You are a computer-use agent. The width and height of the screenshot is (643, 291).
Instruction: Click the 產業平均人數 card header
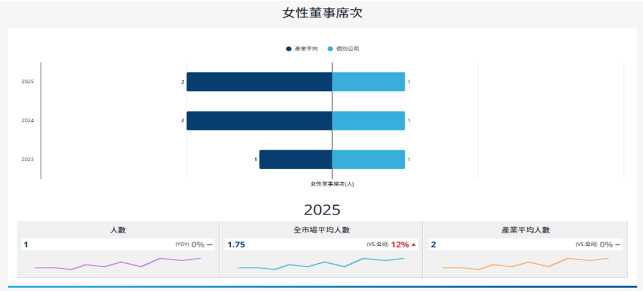[526, 230]
